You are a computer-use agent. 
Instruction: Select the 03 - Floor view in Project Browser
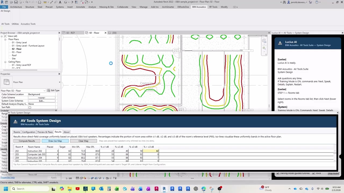[x=17, y=52]
